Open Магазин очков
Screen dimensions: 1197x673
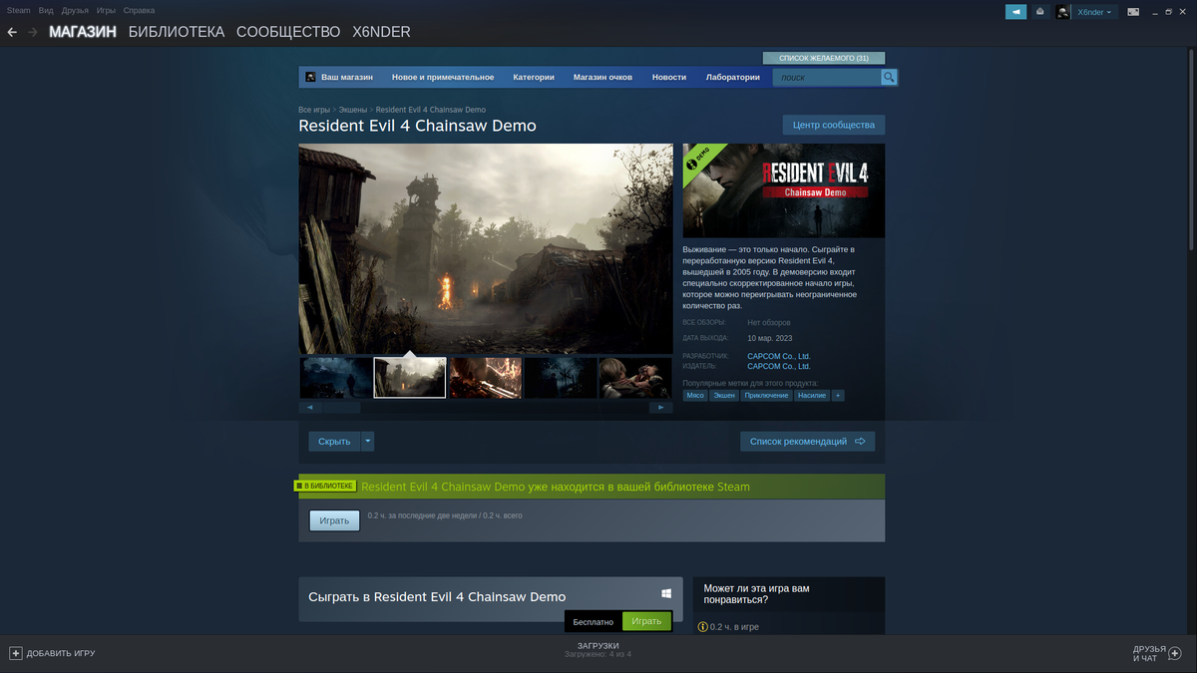click(602, 77)
